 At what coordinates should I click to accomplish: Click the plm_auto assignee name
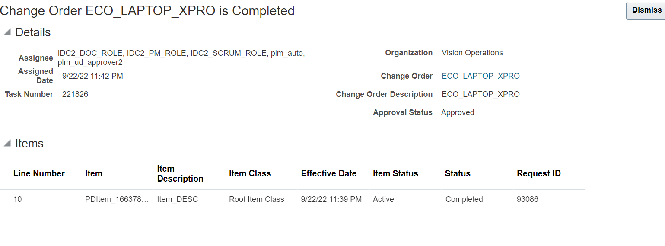click(287, 53)
